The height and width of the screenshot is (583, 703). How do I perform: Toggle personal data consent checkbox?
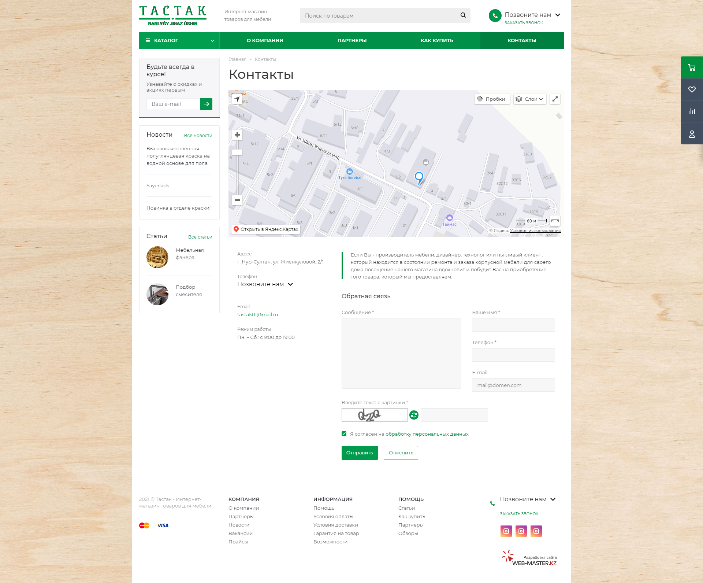(x=344, y=434)
